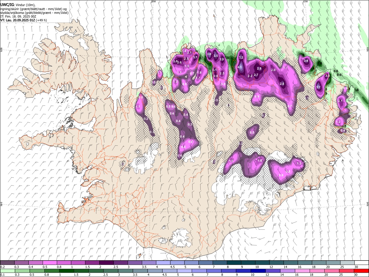Pick the light pink 16 swatch, bottom legend row
Viewport: 369px width, 277px height.
pos(302,271)
